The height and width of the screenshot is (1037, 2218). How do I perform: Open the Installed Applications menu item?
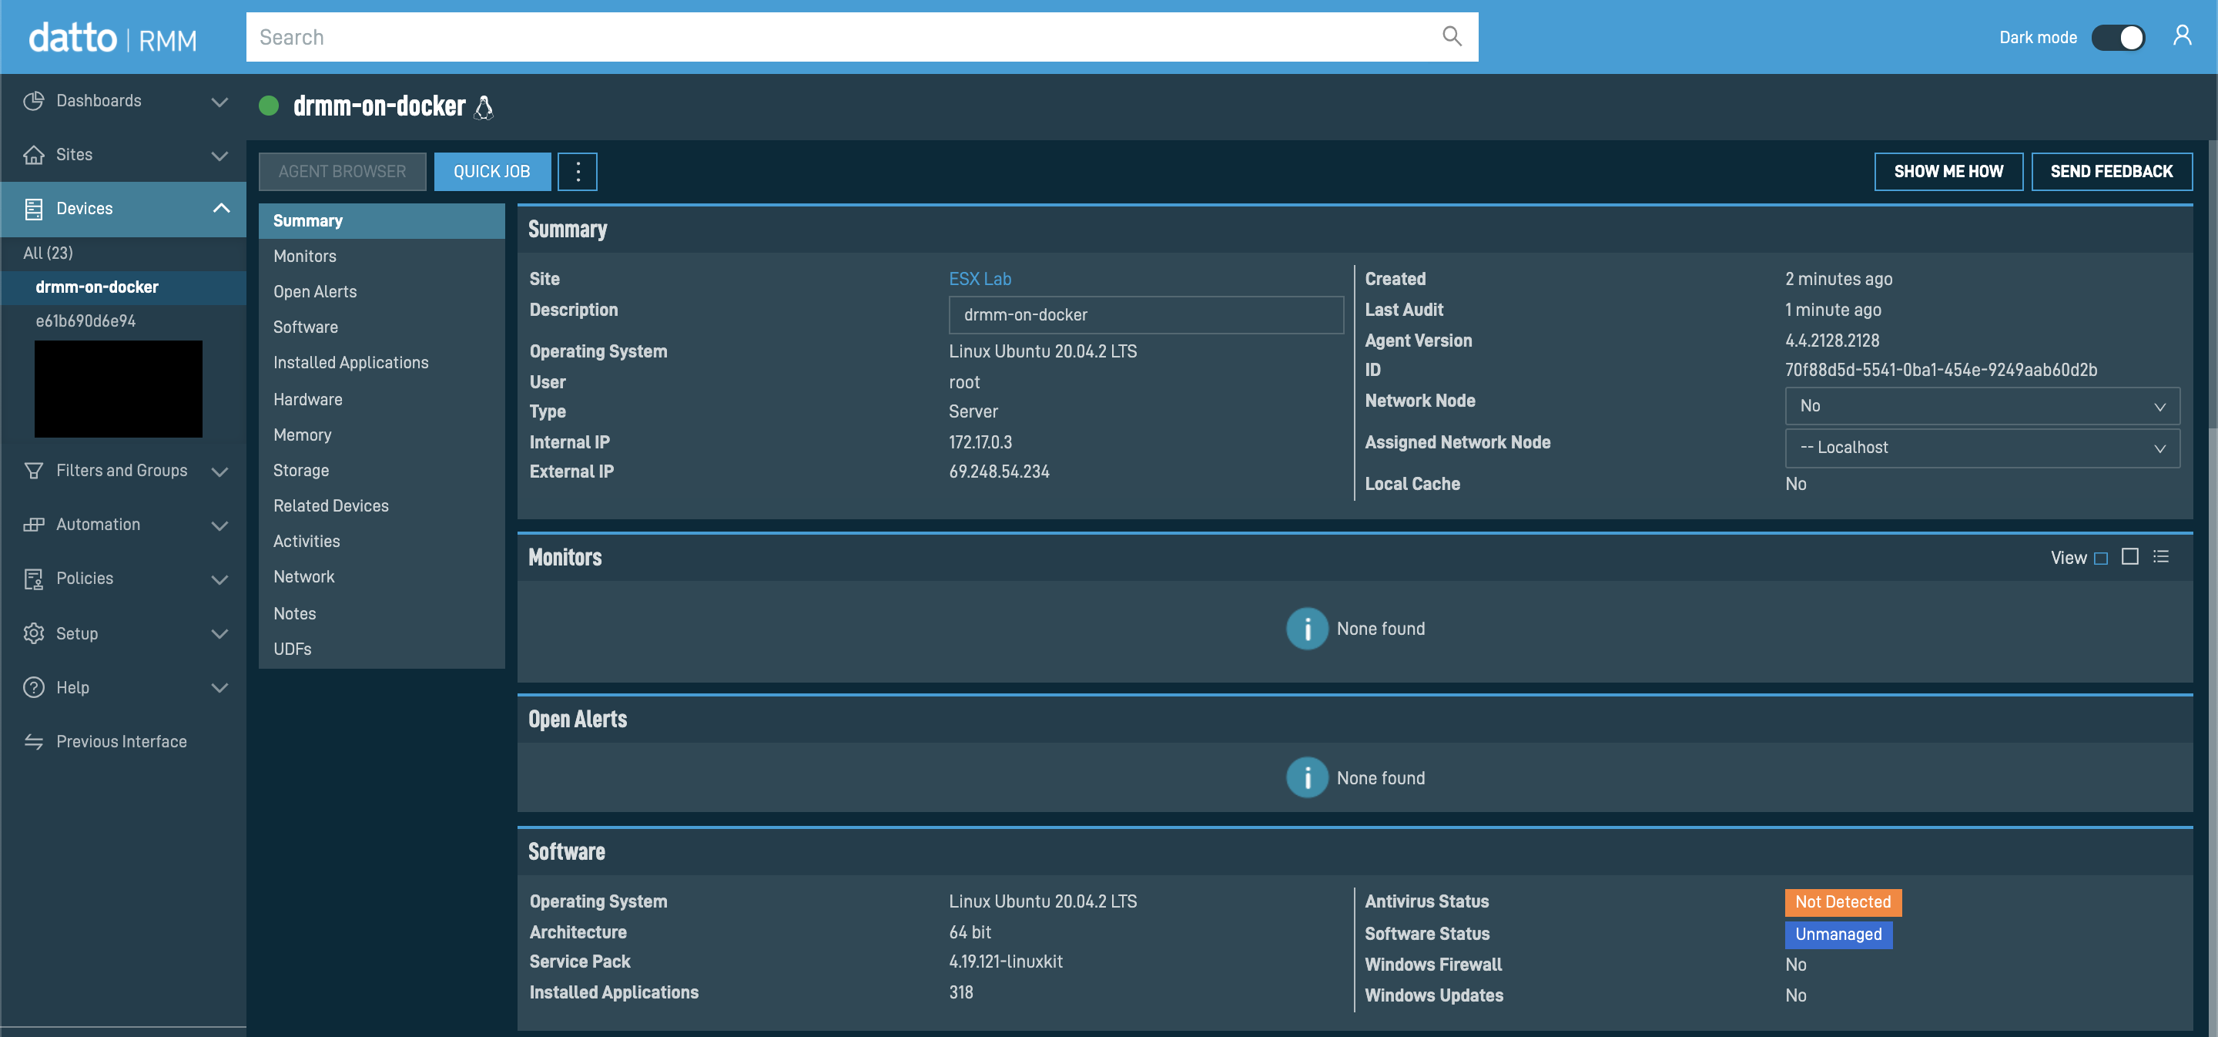350,363
